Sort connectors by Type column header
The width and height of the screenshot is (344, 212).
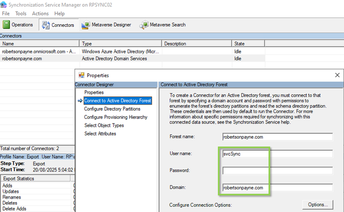pyautogui.click(x=121, y=43)
